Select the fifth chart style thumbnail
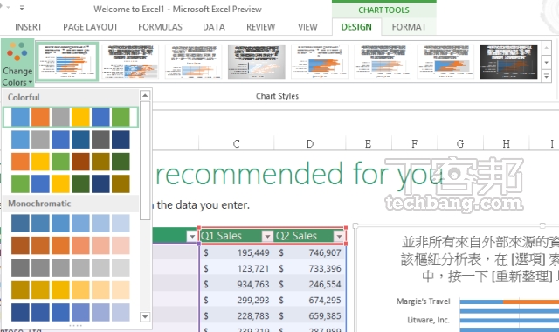This screenshot has height=332, width=559. pos(320,62)
